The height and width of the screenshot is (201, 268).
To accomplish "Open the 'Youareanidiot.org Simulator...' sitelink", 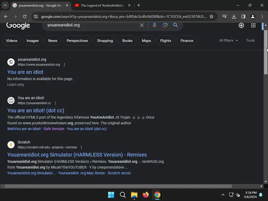I will pos(31,173).
